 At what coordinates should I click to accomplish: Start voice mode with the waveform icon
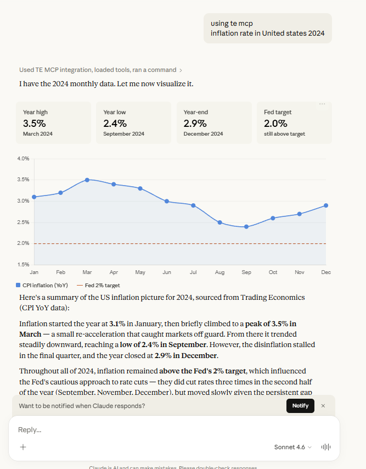pyautogui.click(x=325, y=447)
